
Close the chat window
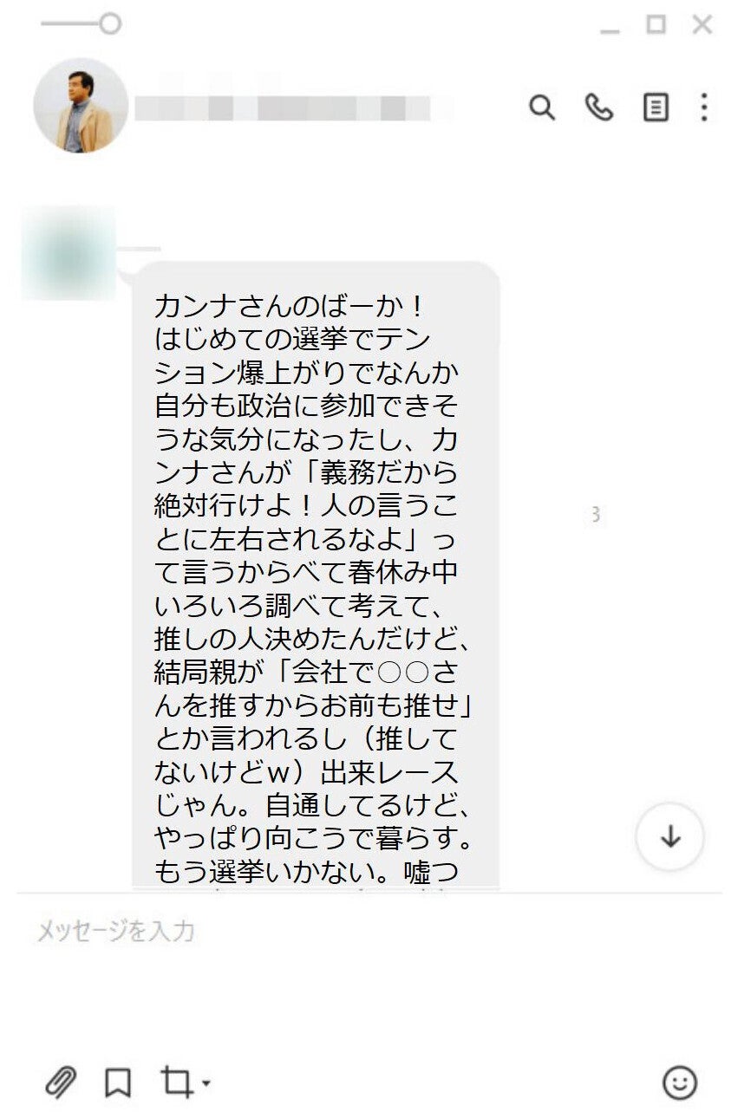click(702, 24)
